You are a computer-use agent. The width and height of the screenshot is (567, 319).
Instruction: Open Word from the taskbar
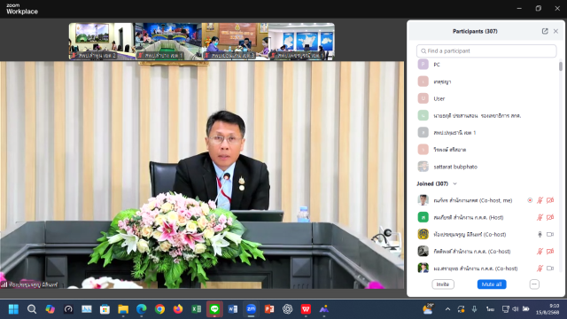click(233, 309)
